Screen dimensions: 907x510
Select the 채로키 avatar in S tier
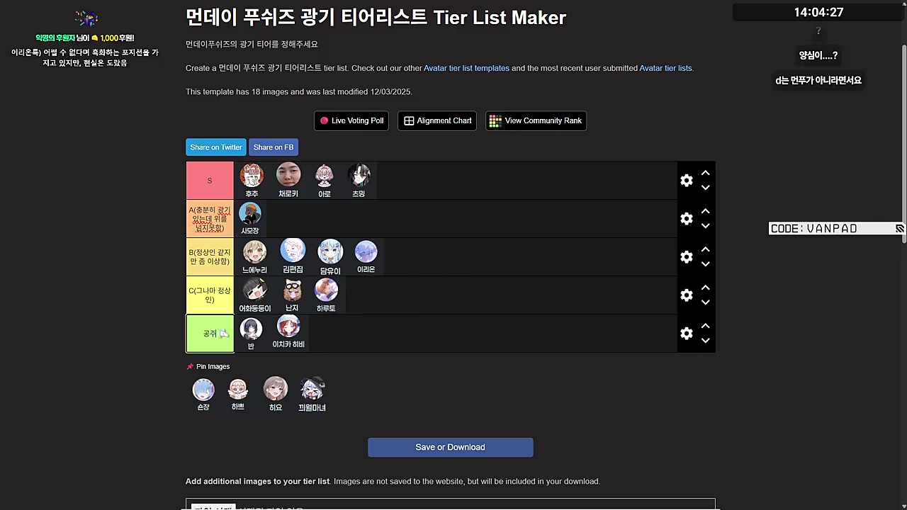coord(288,180)
